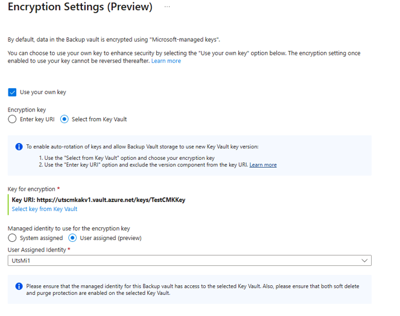
Task: Click the info icon in auto-rotation notice
Action: coord(19,147)
